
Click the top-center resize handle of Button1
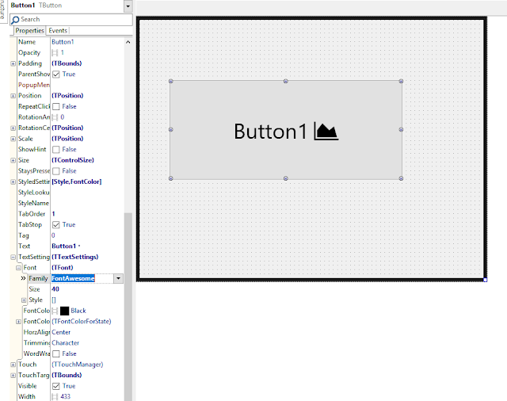tap(286, 81)
